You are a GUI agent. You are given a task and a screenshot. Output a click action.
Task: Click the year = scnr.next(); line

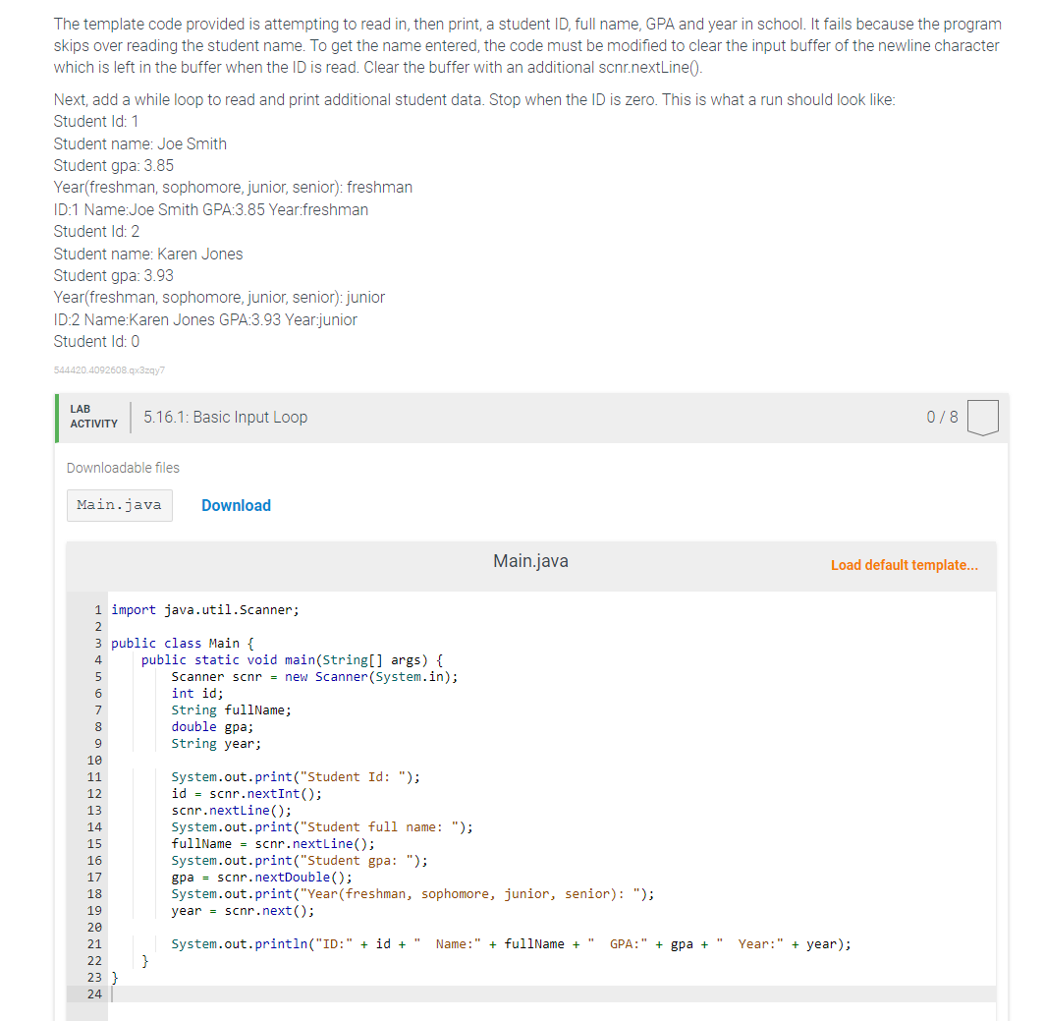(x=243, y=910)
